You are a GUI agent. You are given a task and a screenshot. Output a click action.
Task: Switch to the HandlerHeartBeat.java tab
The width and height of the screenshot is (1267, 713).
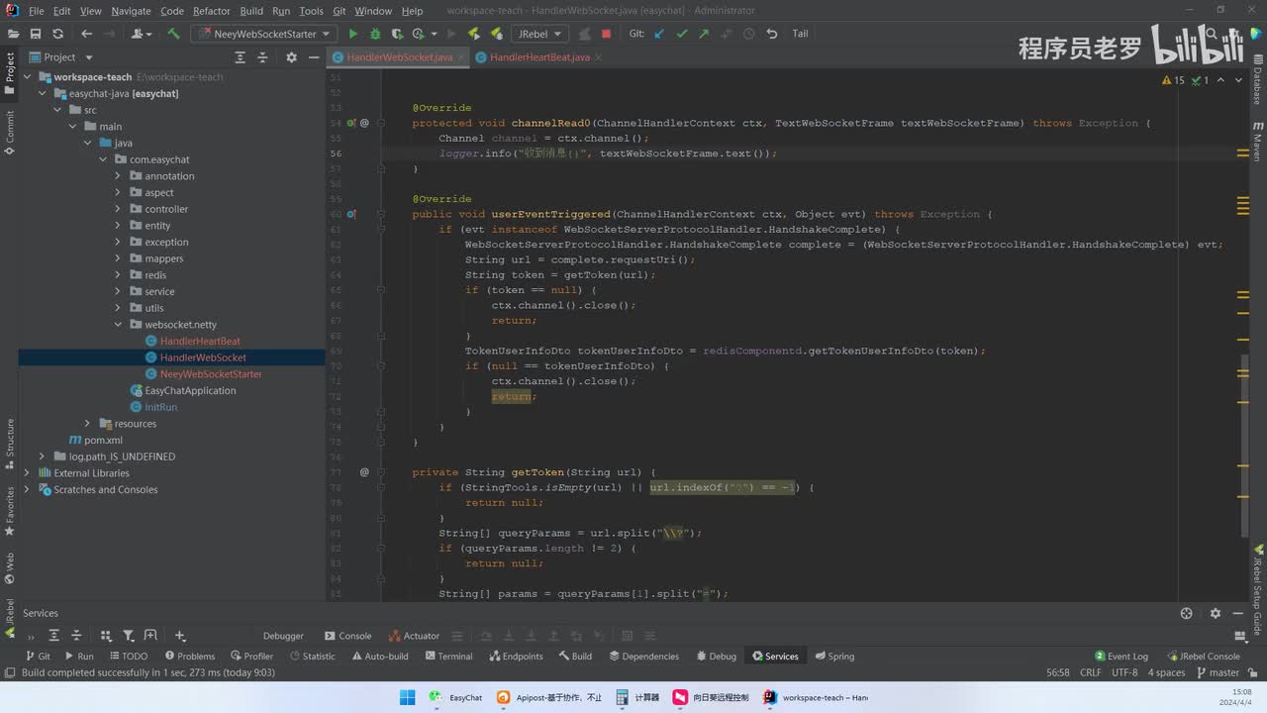(x=539, y=57)
